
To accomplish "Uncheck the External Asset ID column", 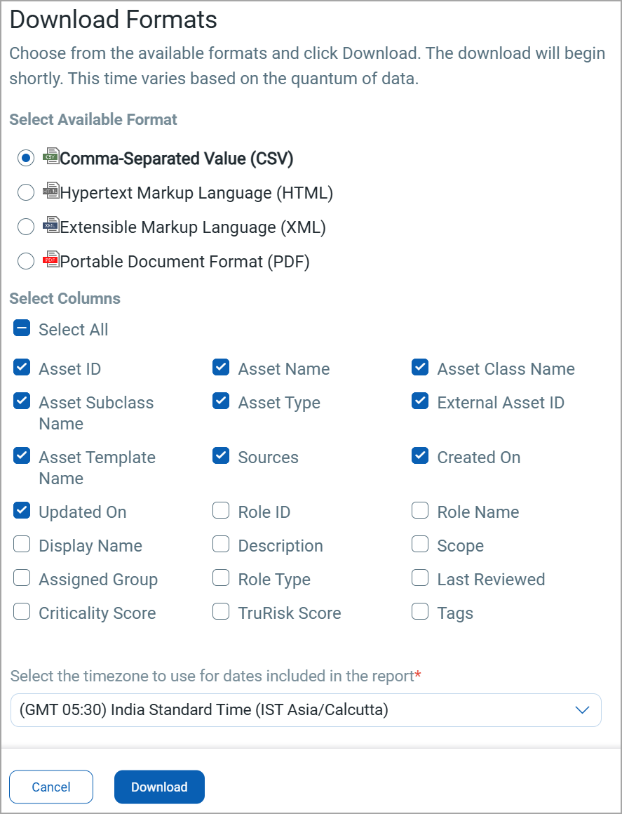I will pos(420,401).
